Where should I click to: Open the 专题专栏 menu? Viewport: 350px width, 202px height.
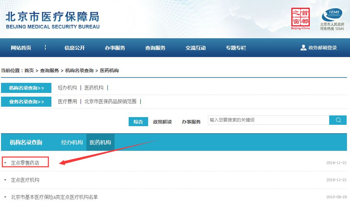click(236, 47)
